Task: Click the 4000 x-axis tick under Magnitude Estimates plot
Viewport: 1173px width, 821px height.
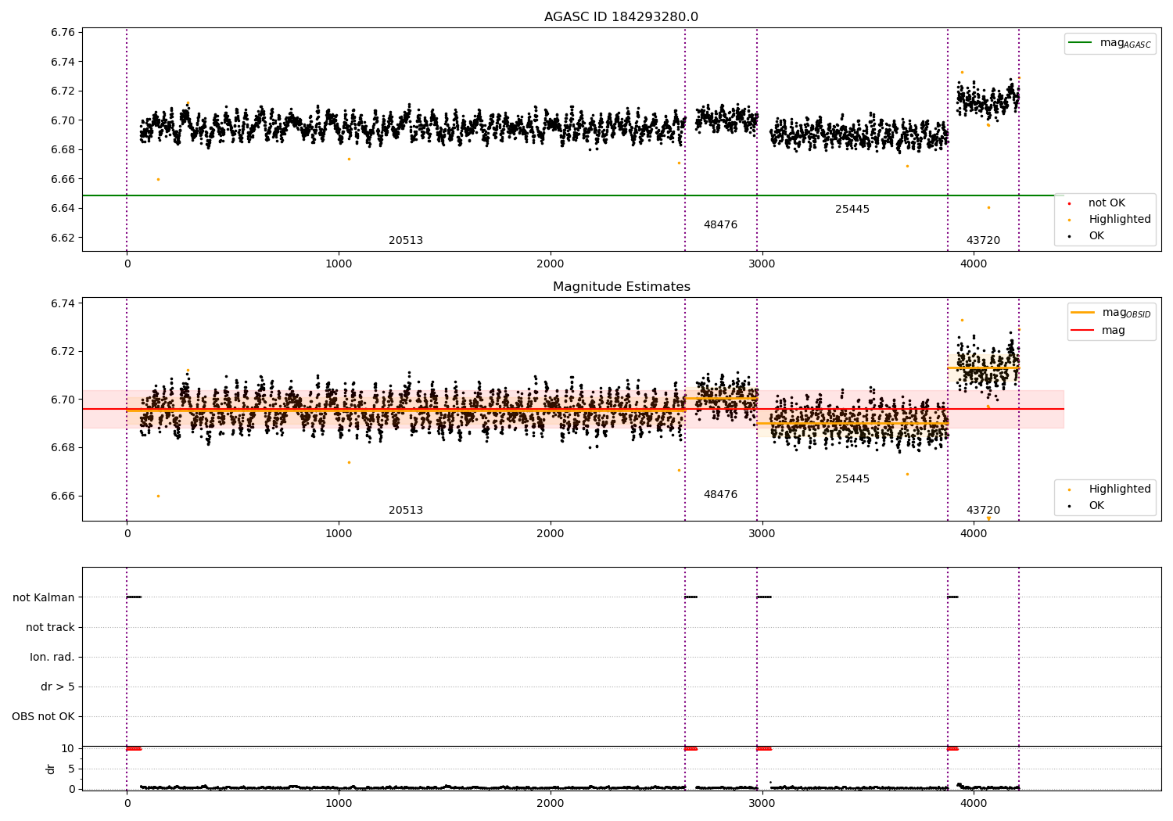Action: [x=974, y=534]
